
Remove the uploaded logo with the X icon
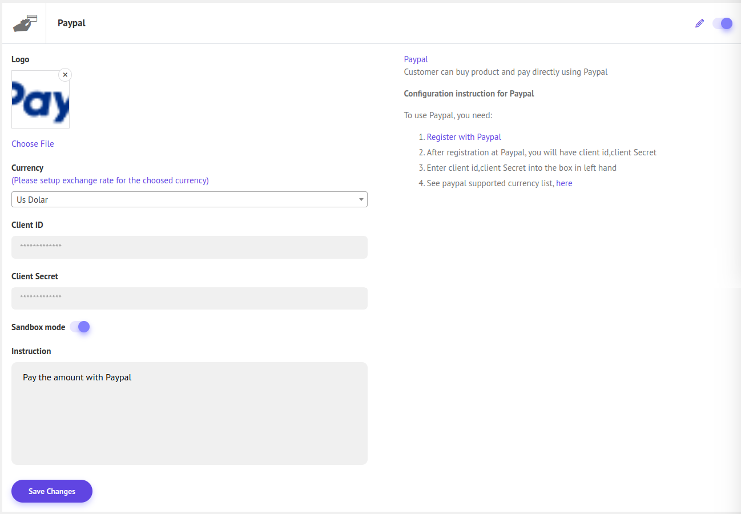pyautogui.click(x=65, y=75)
